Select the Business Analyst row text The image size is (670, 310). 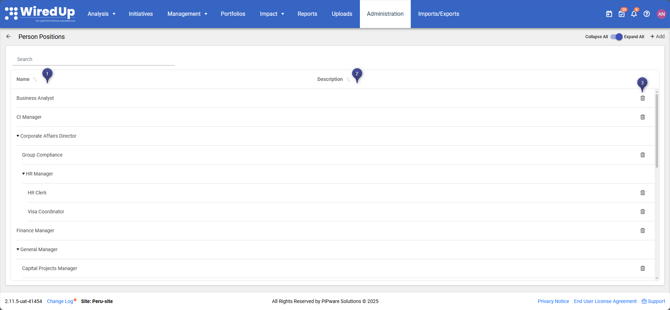(35, 98)
